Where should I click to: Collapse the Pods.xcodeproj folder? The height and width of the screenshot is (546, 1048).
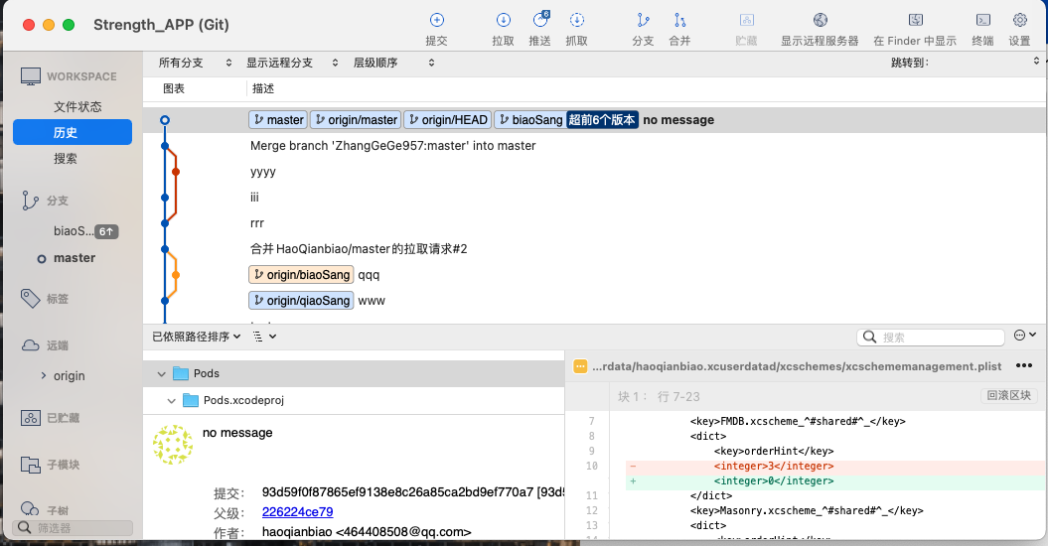[171, 401]
